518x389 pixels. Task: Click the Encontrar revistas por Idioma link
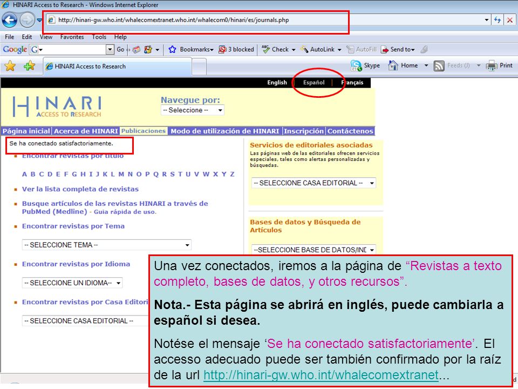76,264
